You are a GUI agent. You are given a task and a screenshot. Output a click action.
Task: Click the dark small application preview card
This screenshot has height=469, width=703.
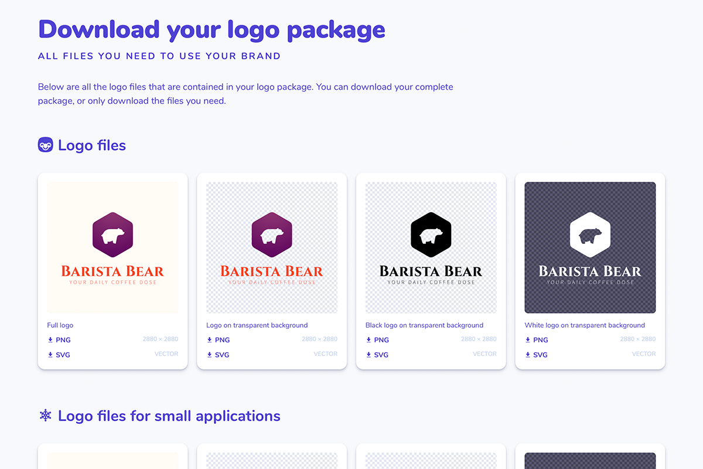pyautogui.click(x=590, y=460)
